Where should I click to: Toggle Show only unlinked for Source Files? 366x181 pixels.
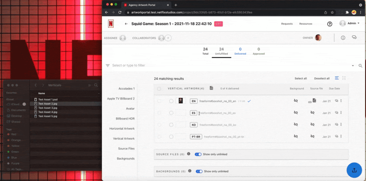pos(198,154)
